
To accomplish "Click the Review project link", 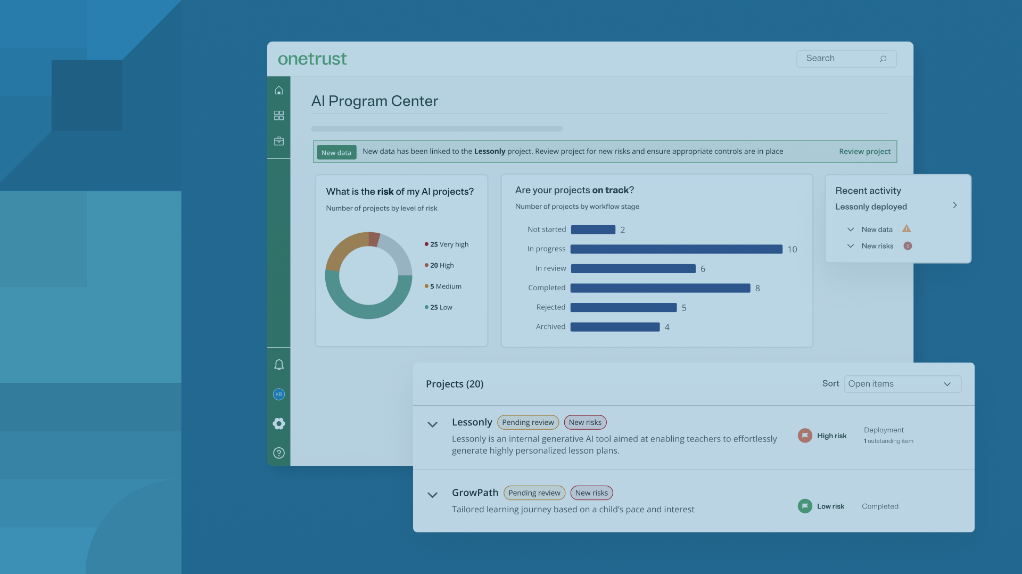I will click(864, 151).
